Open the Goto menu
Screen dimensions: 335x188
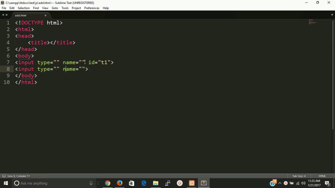tap(55, 8)
